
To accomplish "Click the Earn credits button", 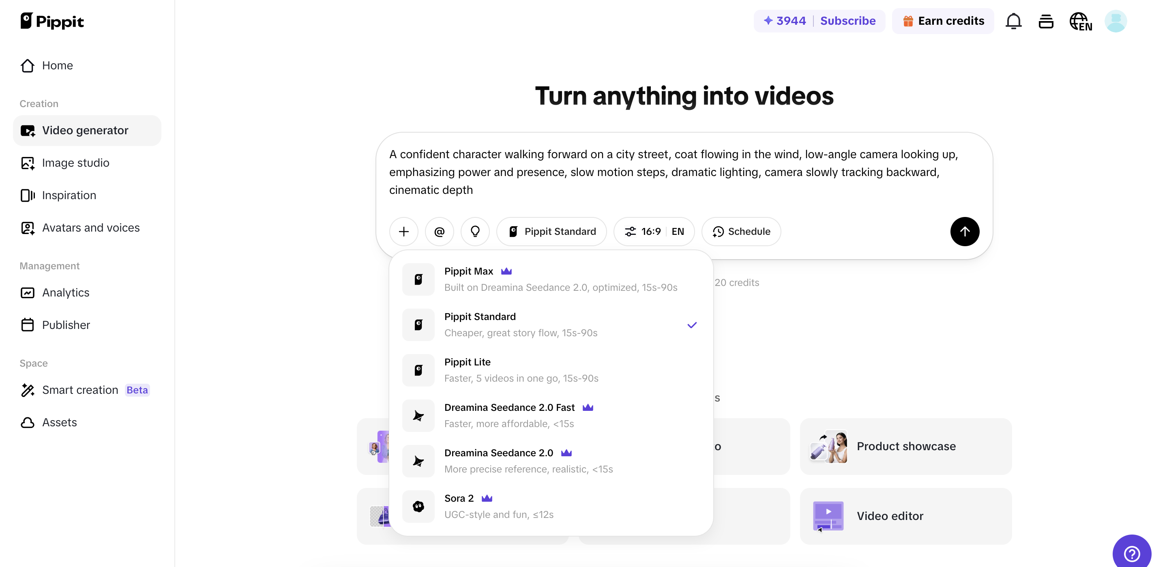I will (x=943, y=20).
